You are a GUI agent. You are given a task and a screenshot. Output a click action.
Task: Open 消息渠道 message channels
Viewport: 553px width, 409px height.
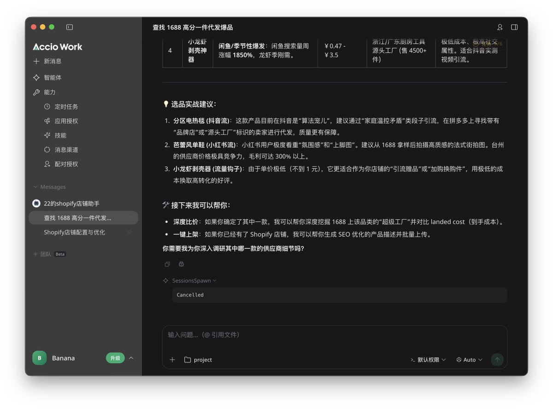[61, 150]
